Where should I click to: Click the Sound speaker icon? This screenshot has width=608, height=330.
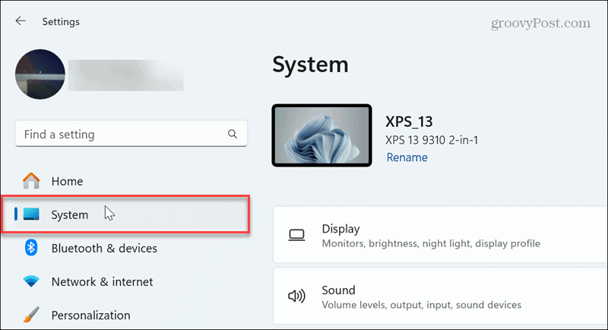click(296, 297)
